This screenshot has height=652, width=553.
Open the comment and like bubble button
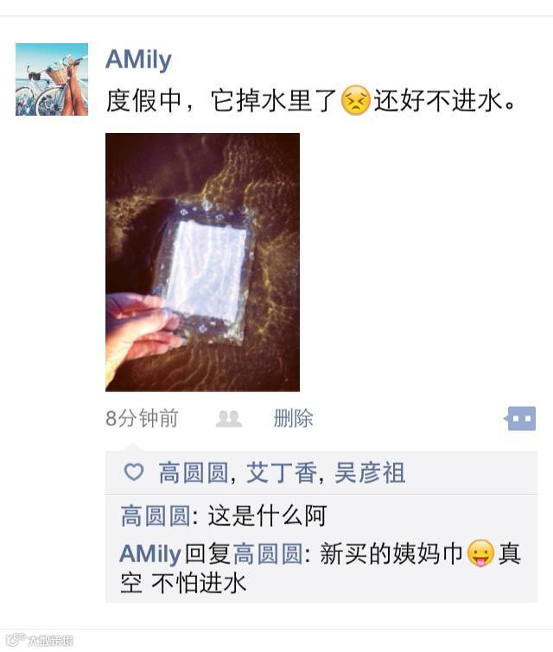520,418
